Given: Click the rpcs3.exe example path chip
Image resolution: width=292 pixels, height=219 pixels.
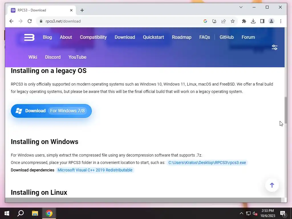Looking at the screenshot, I should [x=207, y=163].
